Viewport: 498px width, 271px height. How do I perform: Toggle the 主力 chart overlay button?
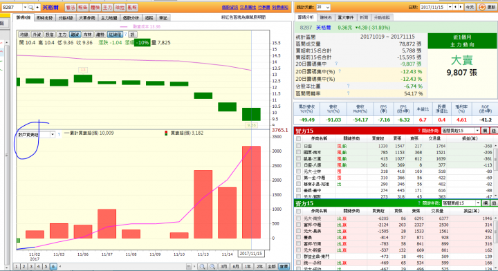tap(62, 35)
